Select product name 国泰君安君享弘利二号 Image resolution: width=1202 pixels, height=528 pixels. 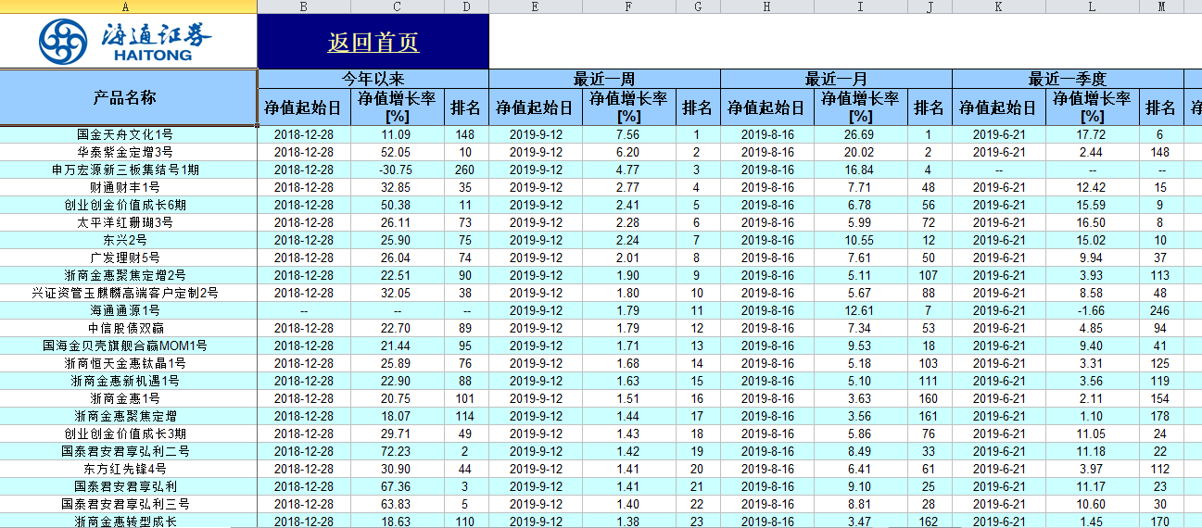pos(125,451)
